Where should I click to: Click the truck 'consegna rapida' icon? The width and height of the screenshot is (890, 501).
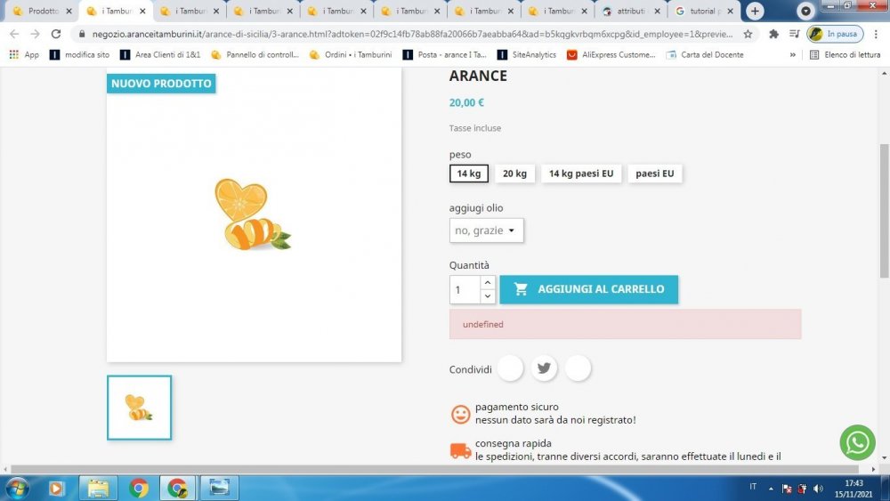pos(460,450)
